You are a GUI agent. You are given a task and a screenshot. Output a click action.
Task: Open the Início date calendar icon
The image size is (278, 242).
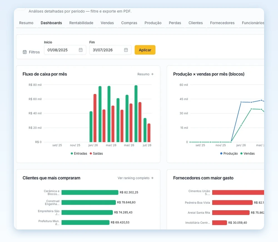click(81, 50)
